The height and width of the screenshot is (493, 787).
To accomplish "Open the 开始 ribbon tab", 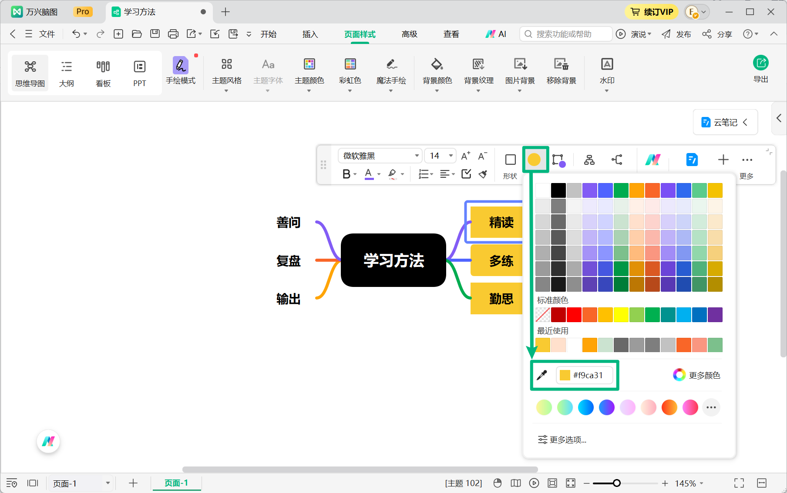I will (x=268, y=34).
